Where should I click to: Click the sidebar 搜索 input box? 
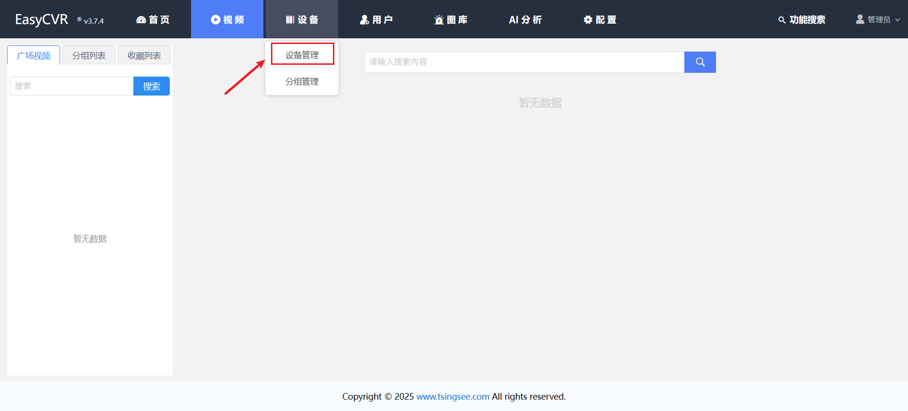[x=71, y=86]
